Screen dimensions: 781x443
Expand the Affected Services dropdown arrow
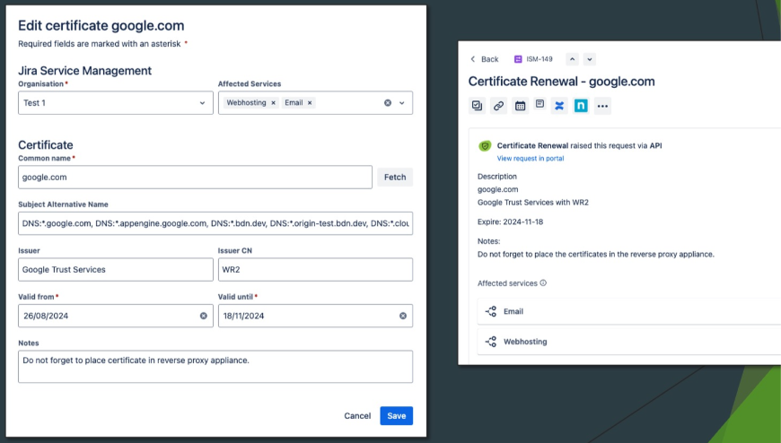pos(402,103)
